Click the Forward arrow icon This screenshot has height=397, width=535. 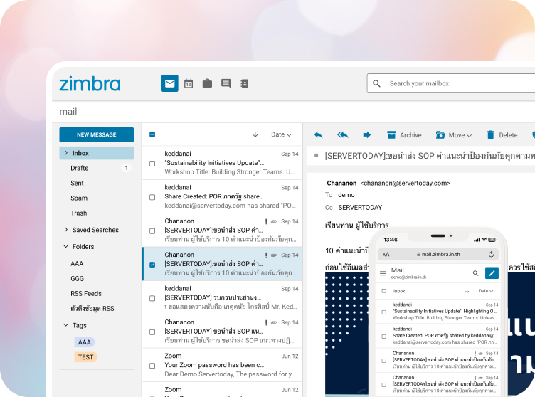click(x=367, y=135)
